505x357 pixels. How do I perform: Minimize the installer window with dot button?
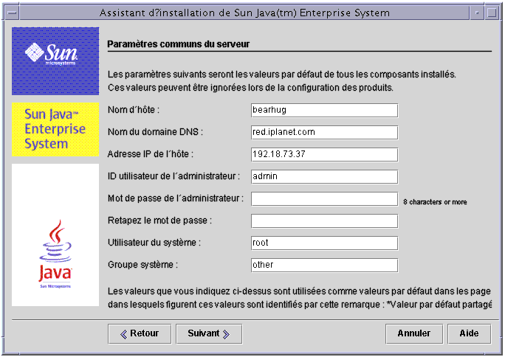pyautogui.click(x=477, y=13)
